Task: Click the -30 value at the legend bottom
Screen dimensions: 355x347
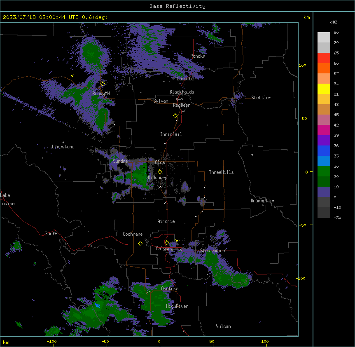Action: click(337, 218)
